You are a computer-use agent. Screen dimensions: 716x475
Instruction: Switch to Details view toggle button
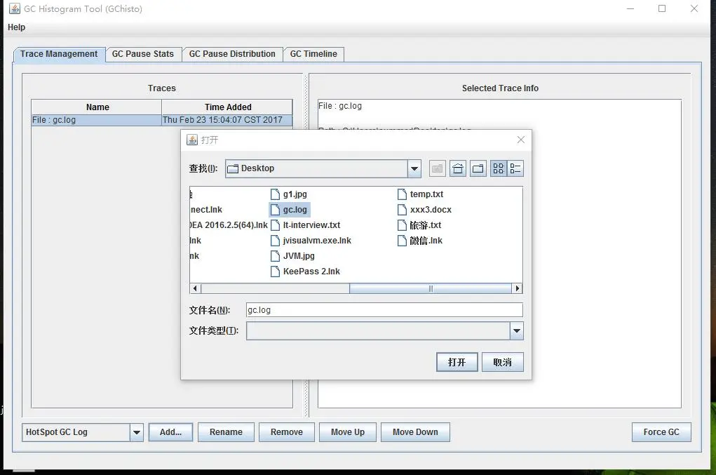point(515,168)
